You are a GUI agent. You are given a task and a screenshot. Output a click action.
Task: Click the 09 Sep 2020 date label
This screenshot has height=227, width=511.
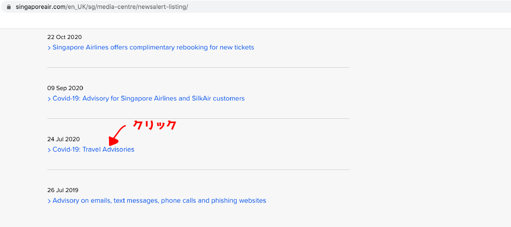(65, 88)
